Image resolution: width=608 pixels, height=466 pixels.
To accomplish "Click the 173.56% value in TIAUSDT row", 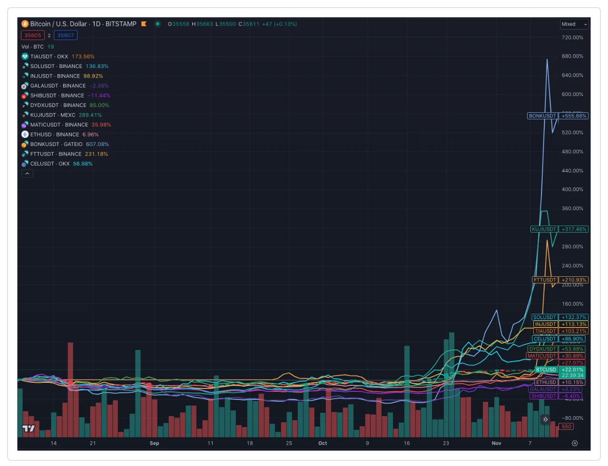I will 83,57.
